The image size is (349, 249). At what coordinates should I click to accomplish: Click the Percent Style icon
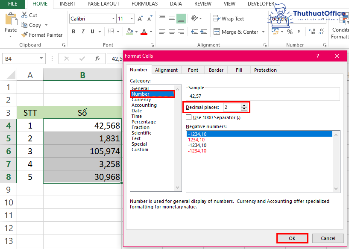pos(289,31)
